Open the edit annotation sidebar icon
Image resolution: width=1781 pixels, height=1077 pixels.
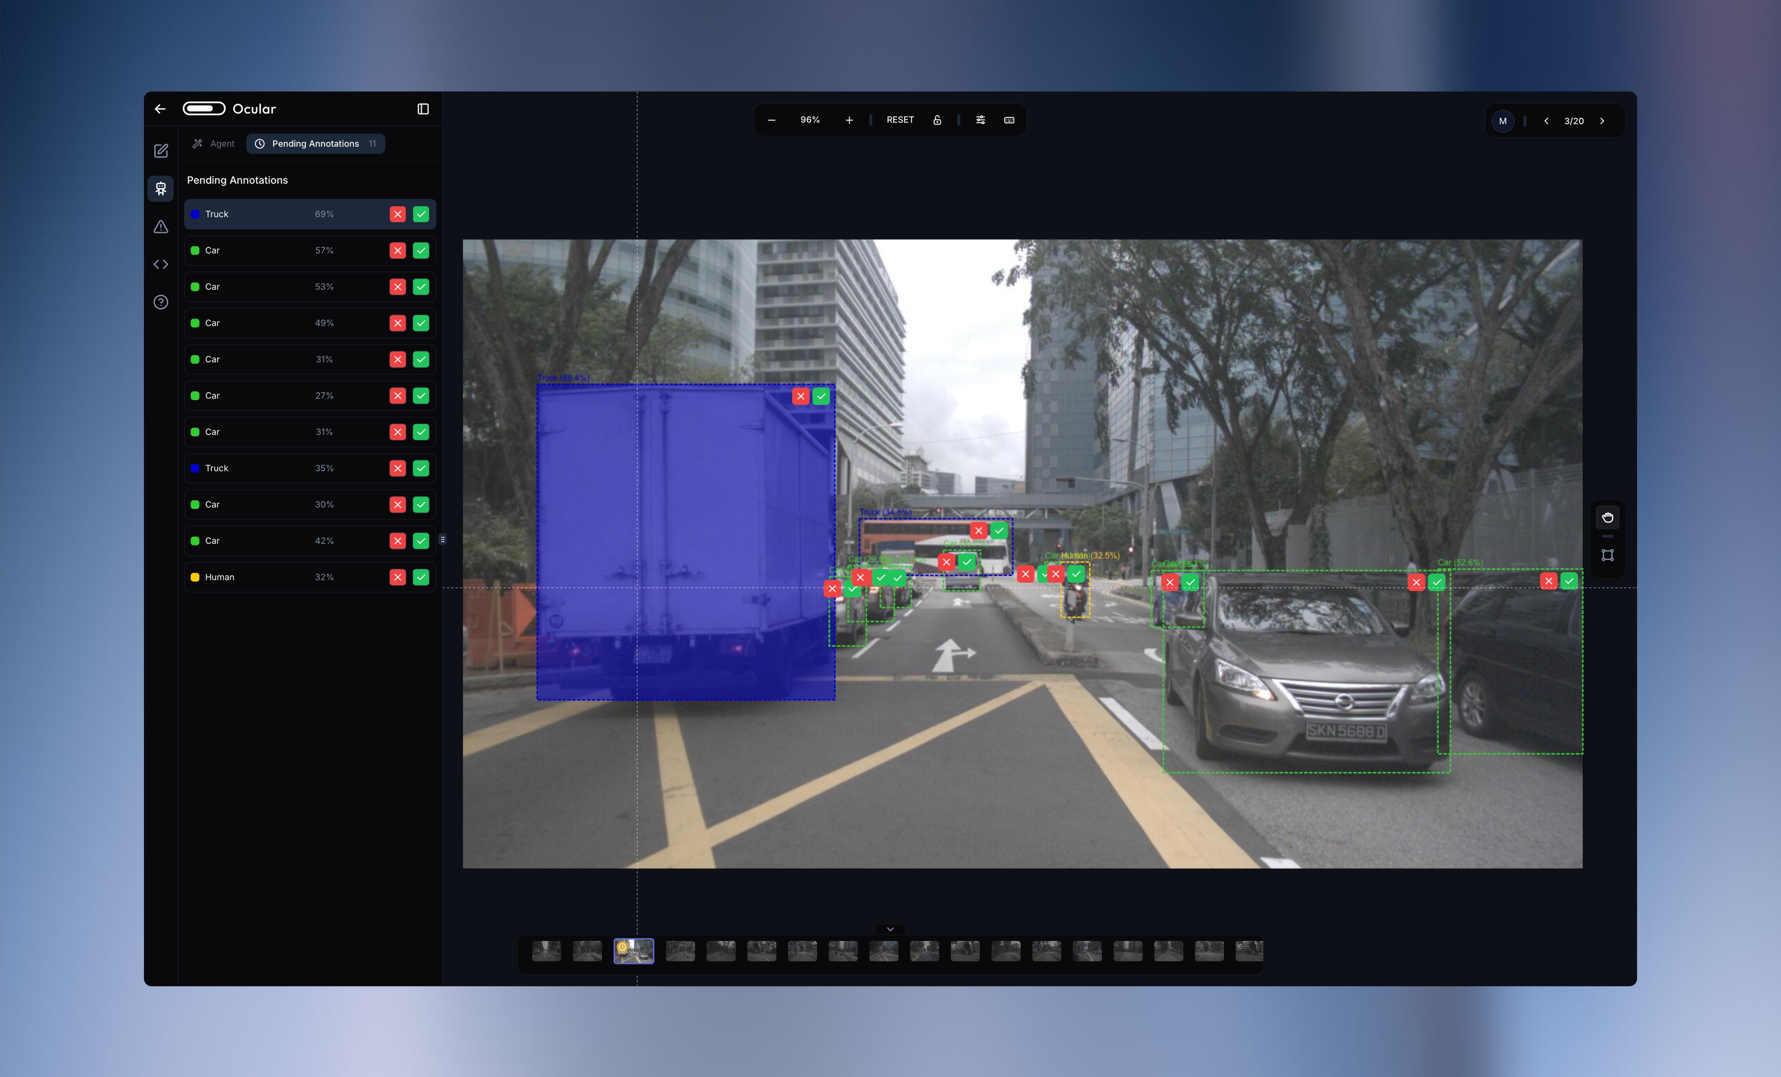161,151
